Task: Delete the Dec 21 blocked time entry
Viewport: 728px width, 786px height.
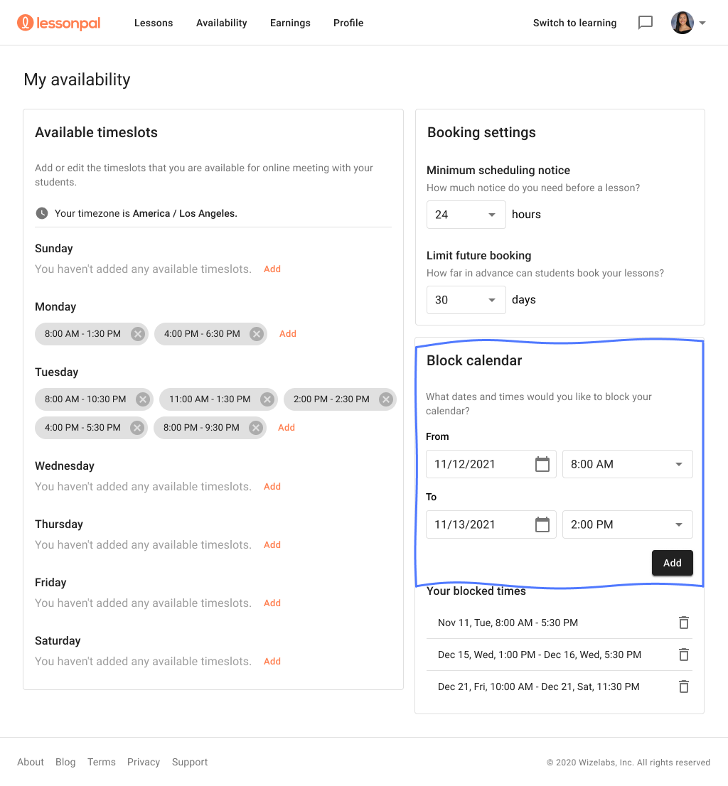Action: click(684, 687)
